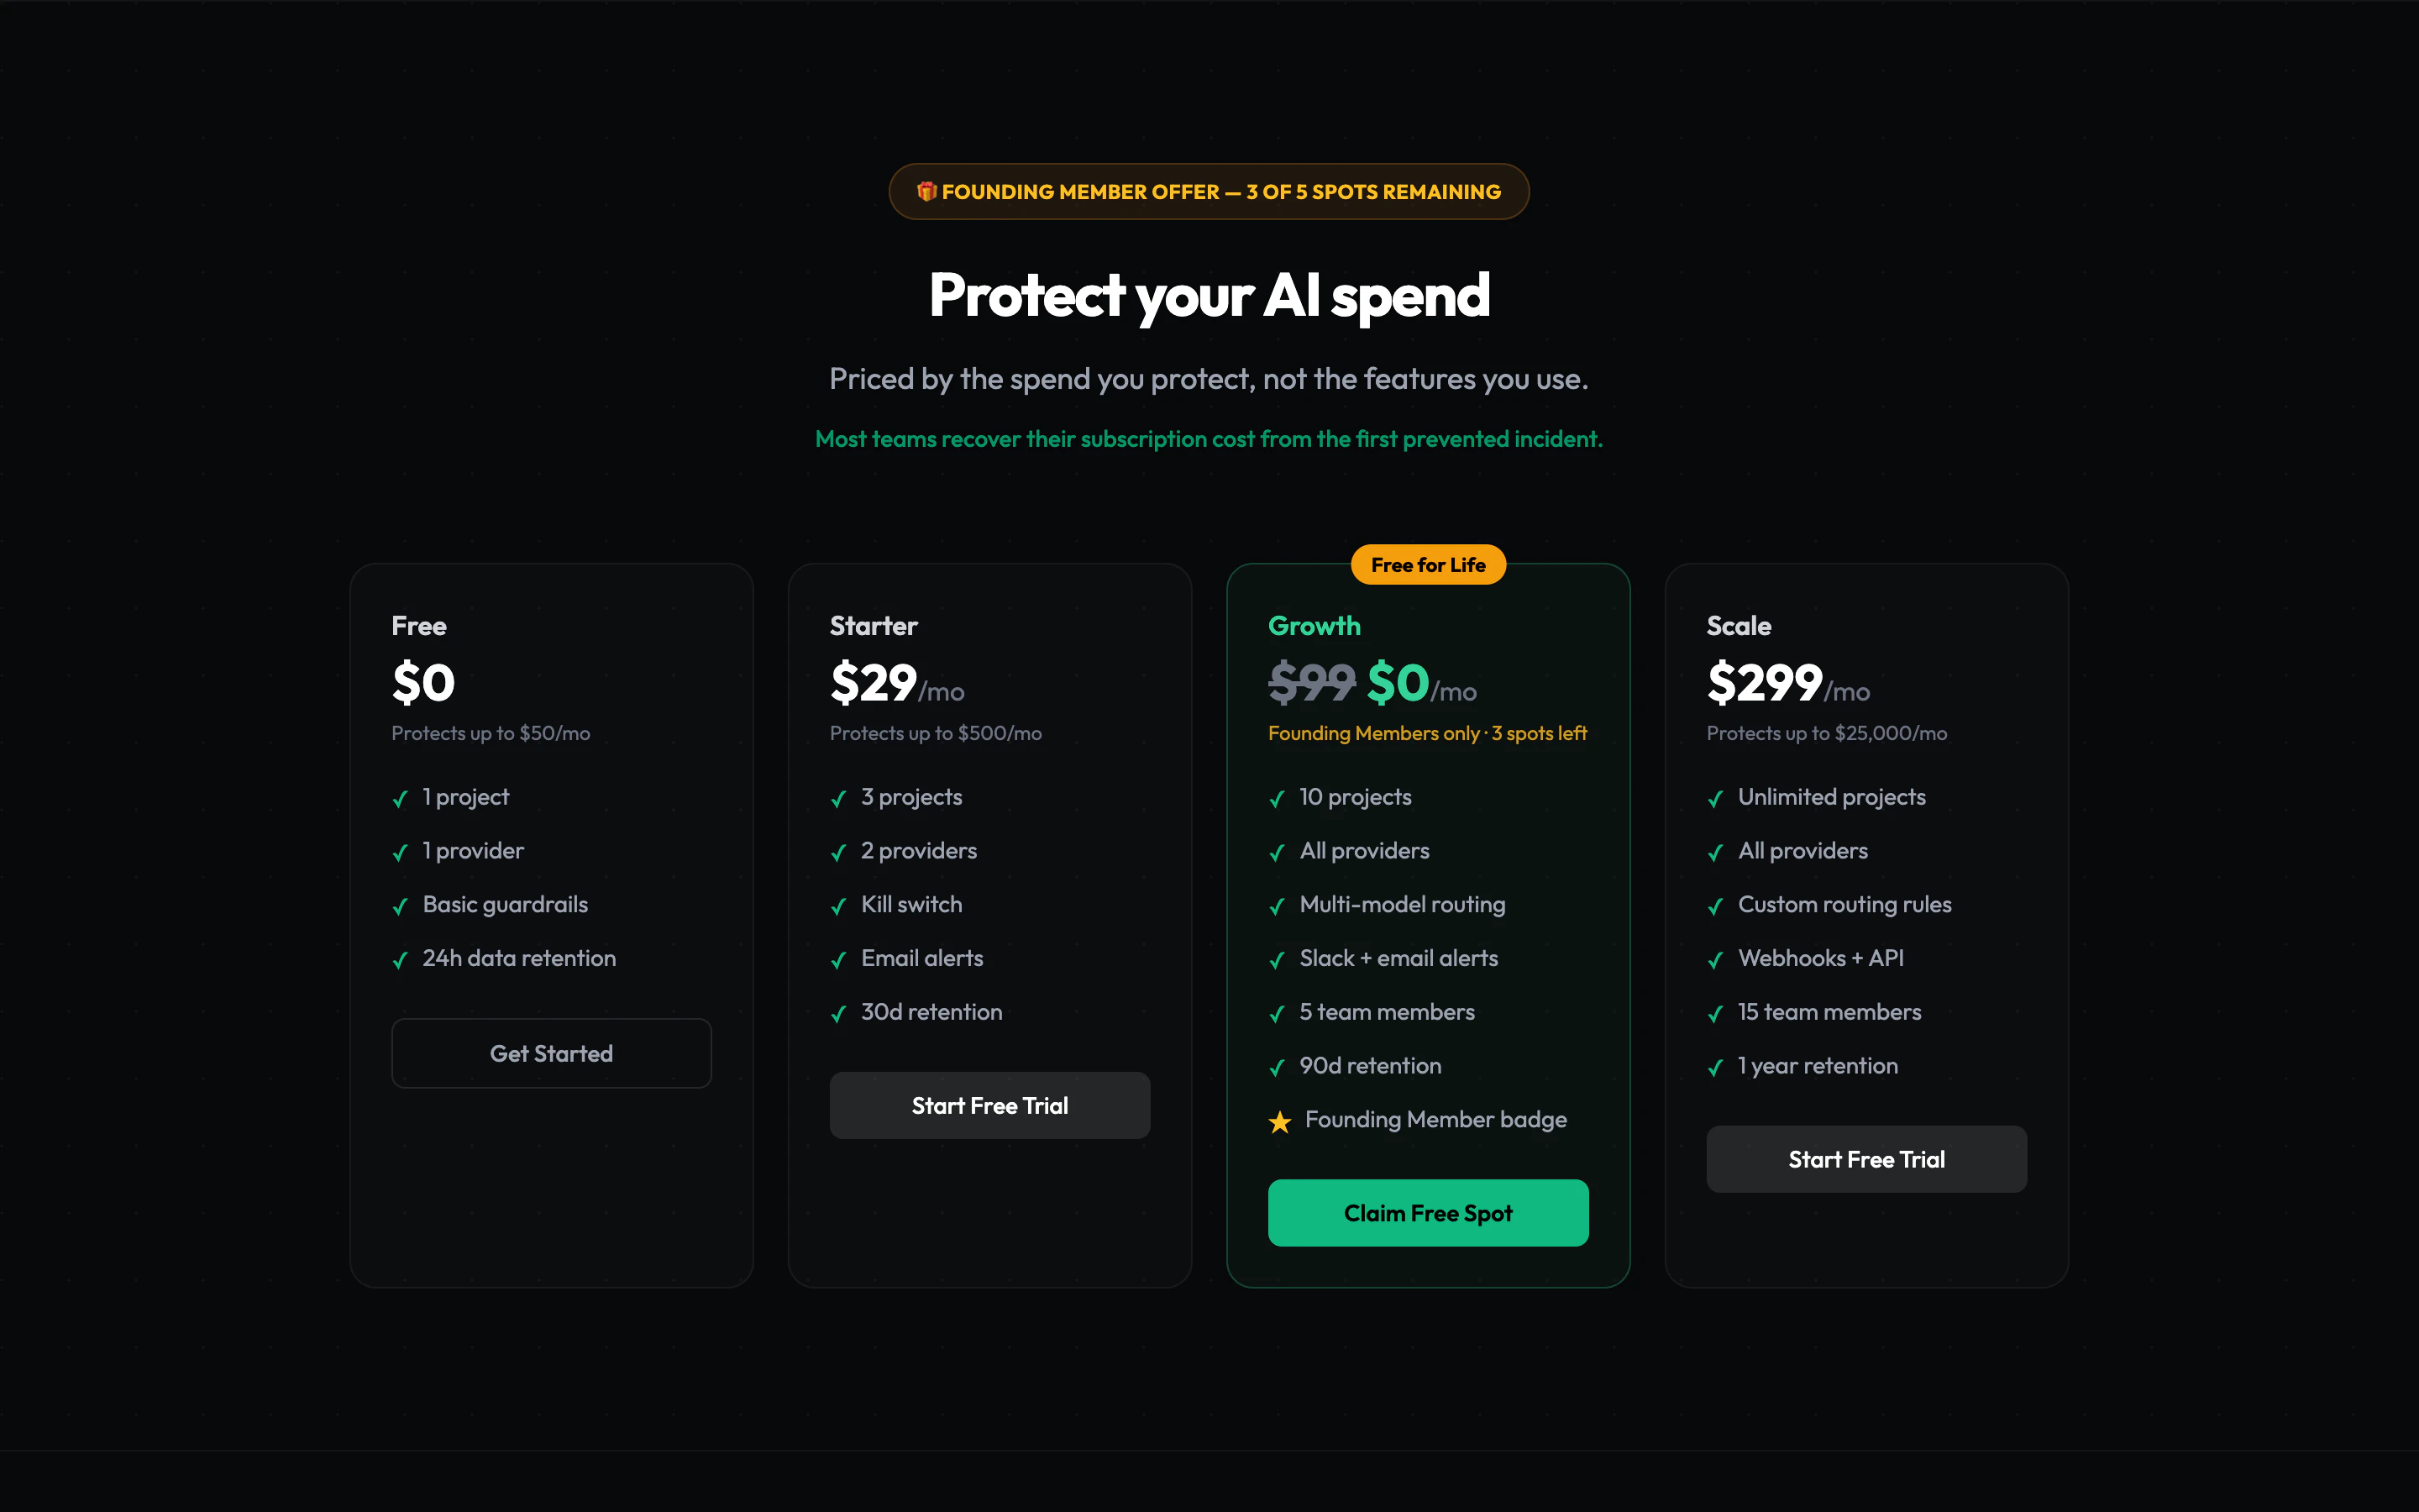2419x1512 pixels.
Task: Click the crossed-out $99 price
Action: coord(1310,683)
